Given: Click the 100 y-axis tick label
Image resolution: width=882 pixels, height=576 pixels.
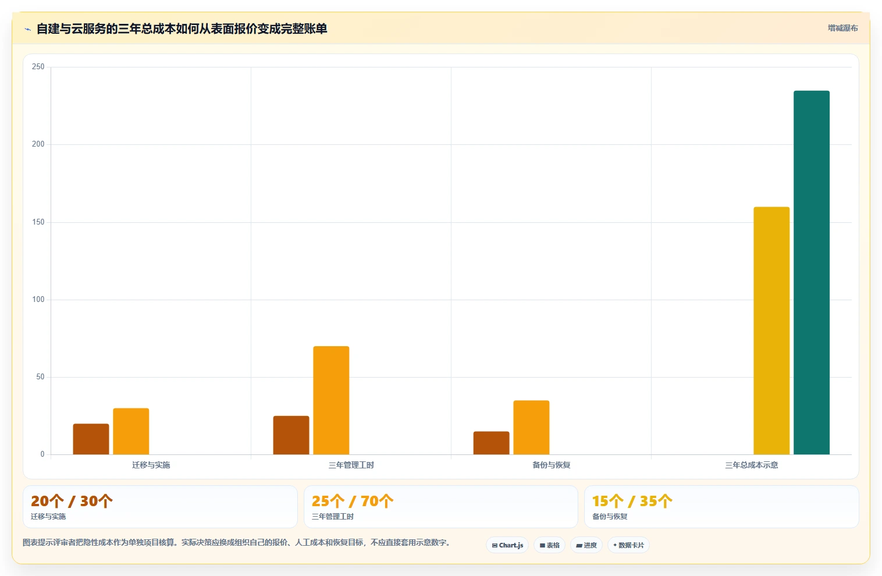Looking at the screenshot, I should [38, 300].
